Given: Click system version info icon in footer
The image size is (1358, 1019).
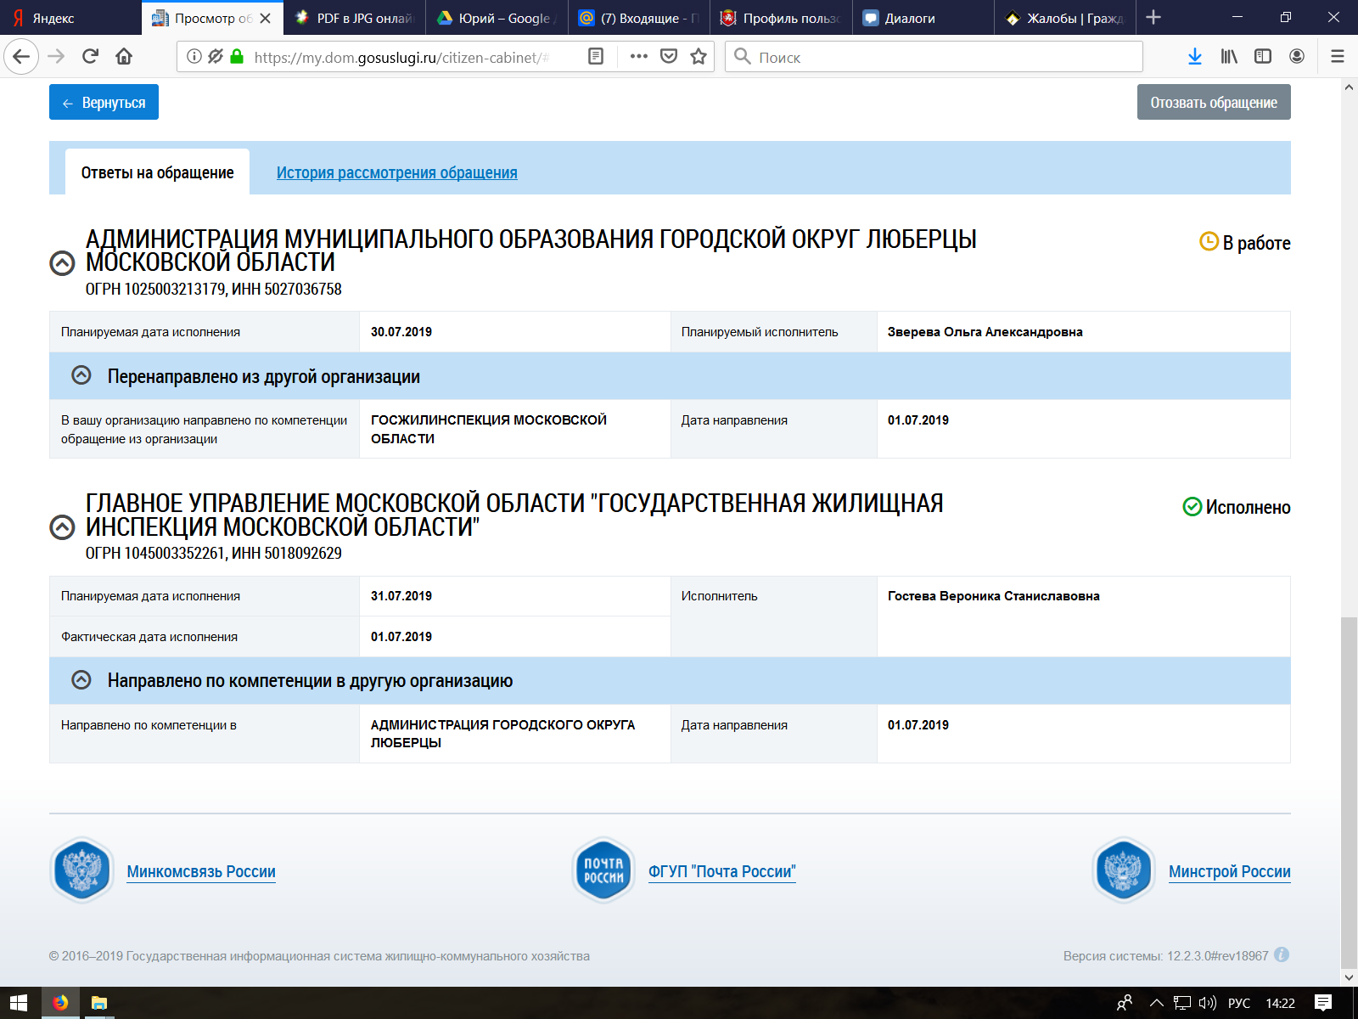Looking at the screenshot, I should pos(1282,954).
